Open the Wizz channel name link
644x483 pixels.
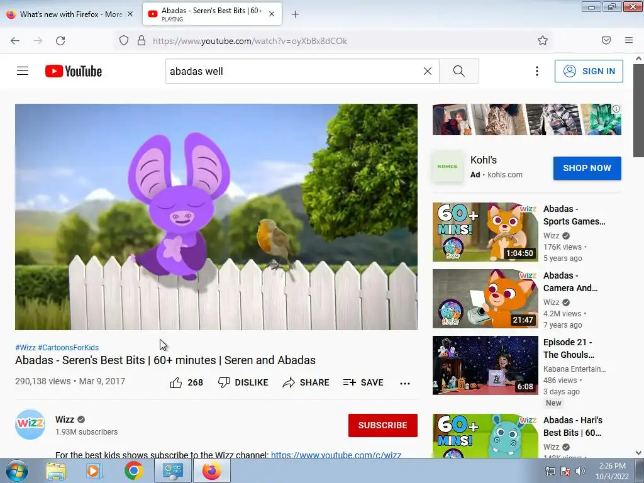pos(65,419)
